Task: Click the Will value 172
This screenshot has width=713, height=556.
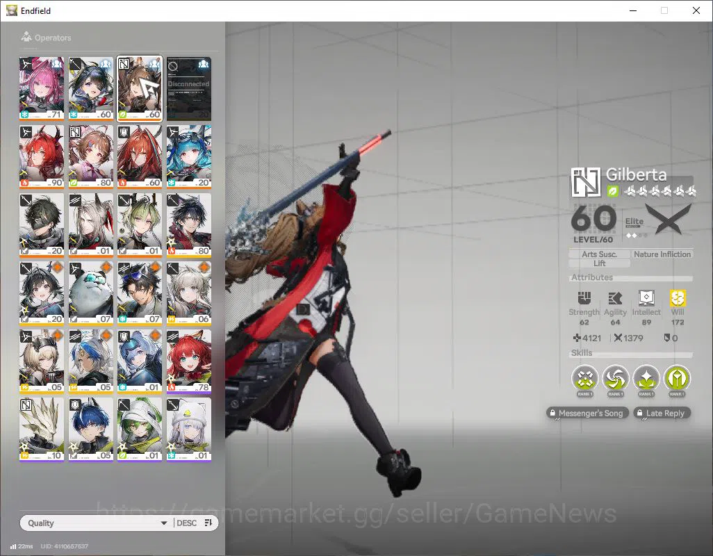Action: click(x=678, y=322)
